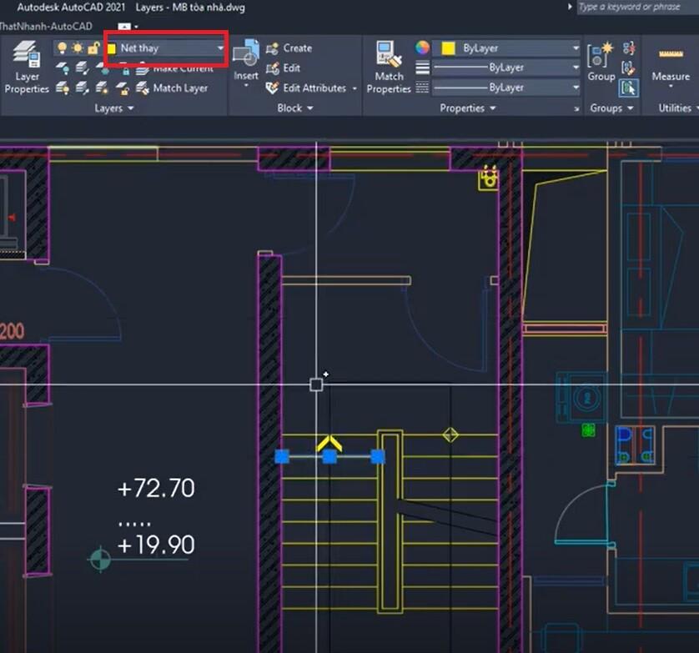
Task: Click the yellow ByLayer color swatch
Action: click(x=447, y=48)
